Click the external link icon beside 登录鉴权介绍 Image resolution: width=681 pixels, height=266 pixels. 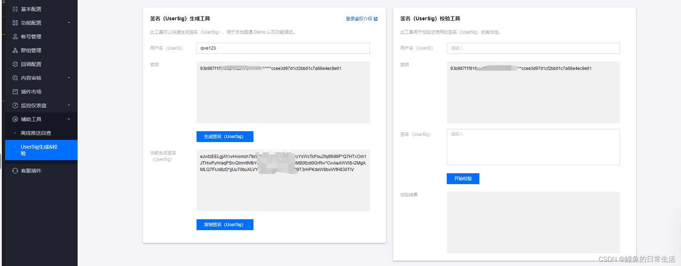376,19
